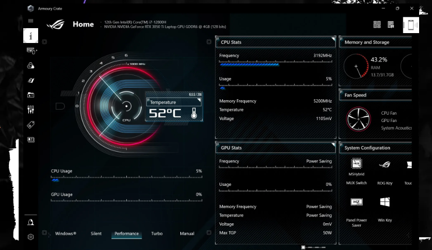Image resolution: width=432 pixels, height=250 pixels.
Task: Toggle the Win Key icon
Action: (384, 202)
